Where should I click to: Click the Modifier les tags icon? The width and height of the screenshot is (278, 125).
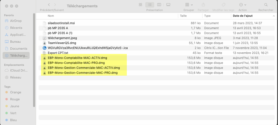pyautogui.click(x=223, y=5)
